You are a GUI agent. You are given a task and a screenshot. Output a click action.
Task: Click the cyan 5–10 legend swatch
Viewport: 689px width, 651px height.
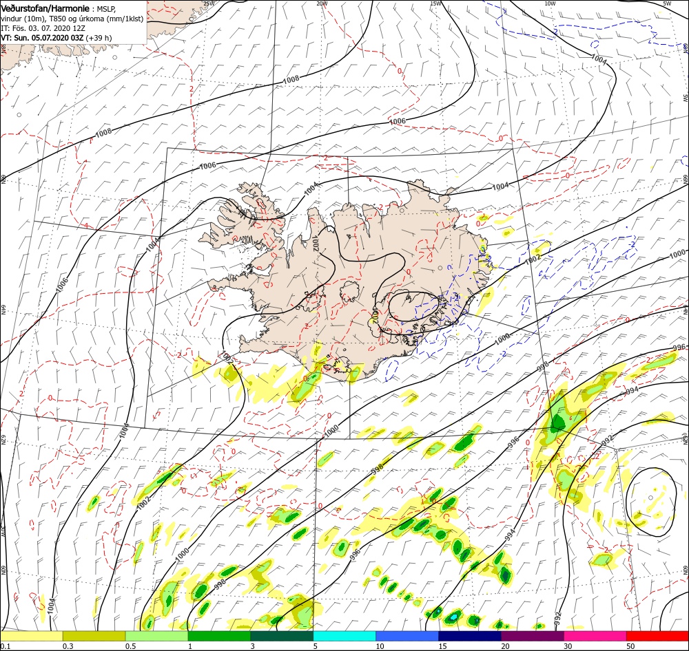tap(344, 636)
